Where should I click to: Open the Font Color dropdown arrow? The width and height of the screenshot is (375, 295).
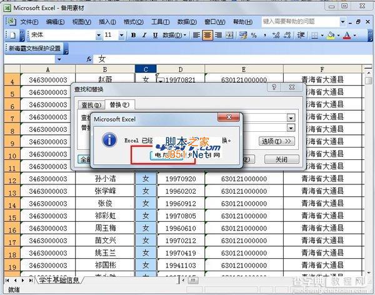tap(354, 36)
